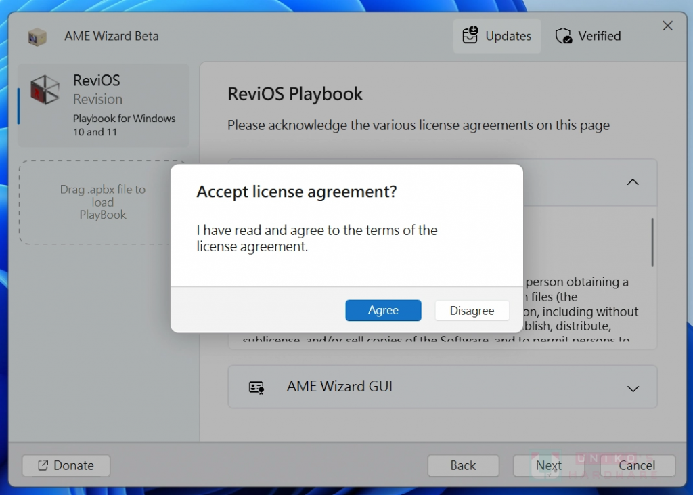Click the AME Wizard GUI label
This screenshot has width=693, height=495.
click(340, 386)
